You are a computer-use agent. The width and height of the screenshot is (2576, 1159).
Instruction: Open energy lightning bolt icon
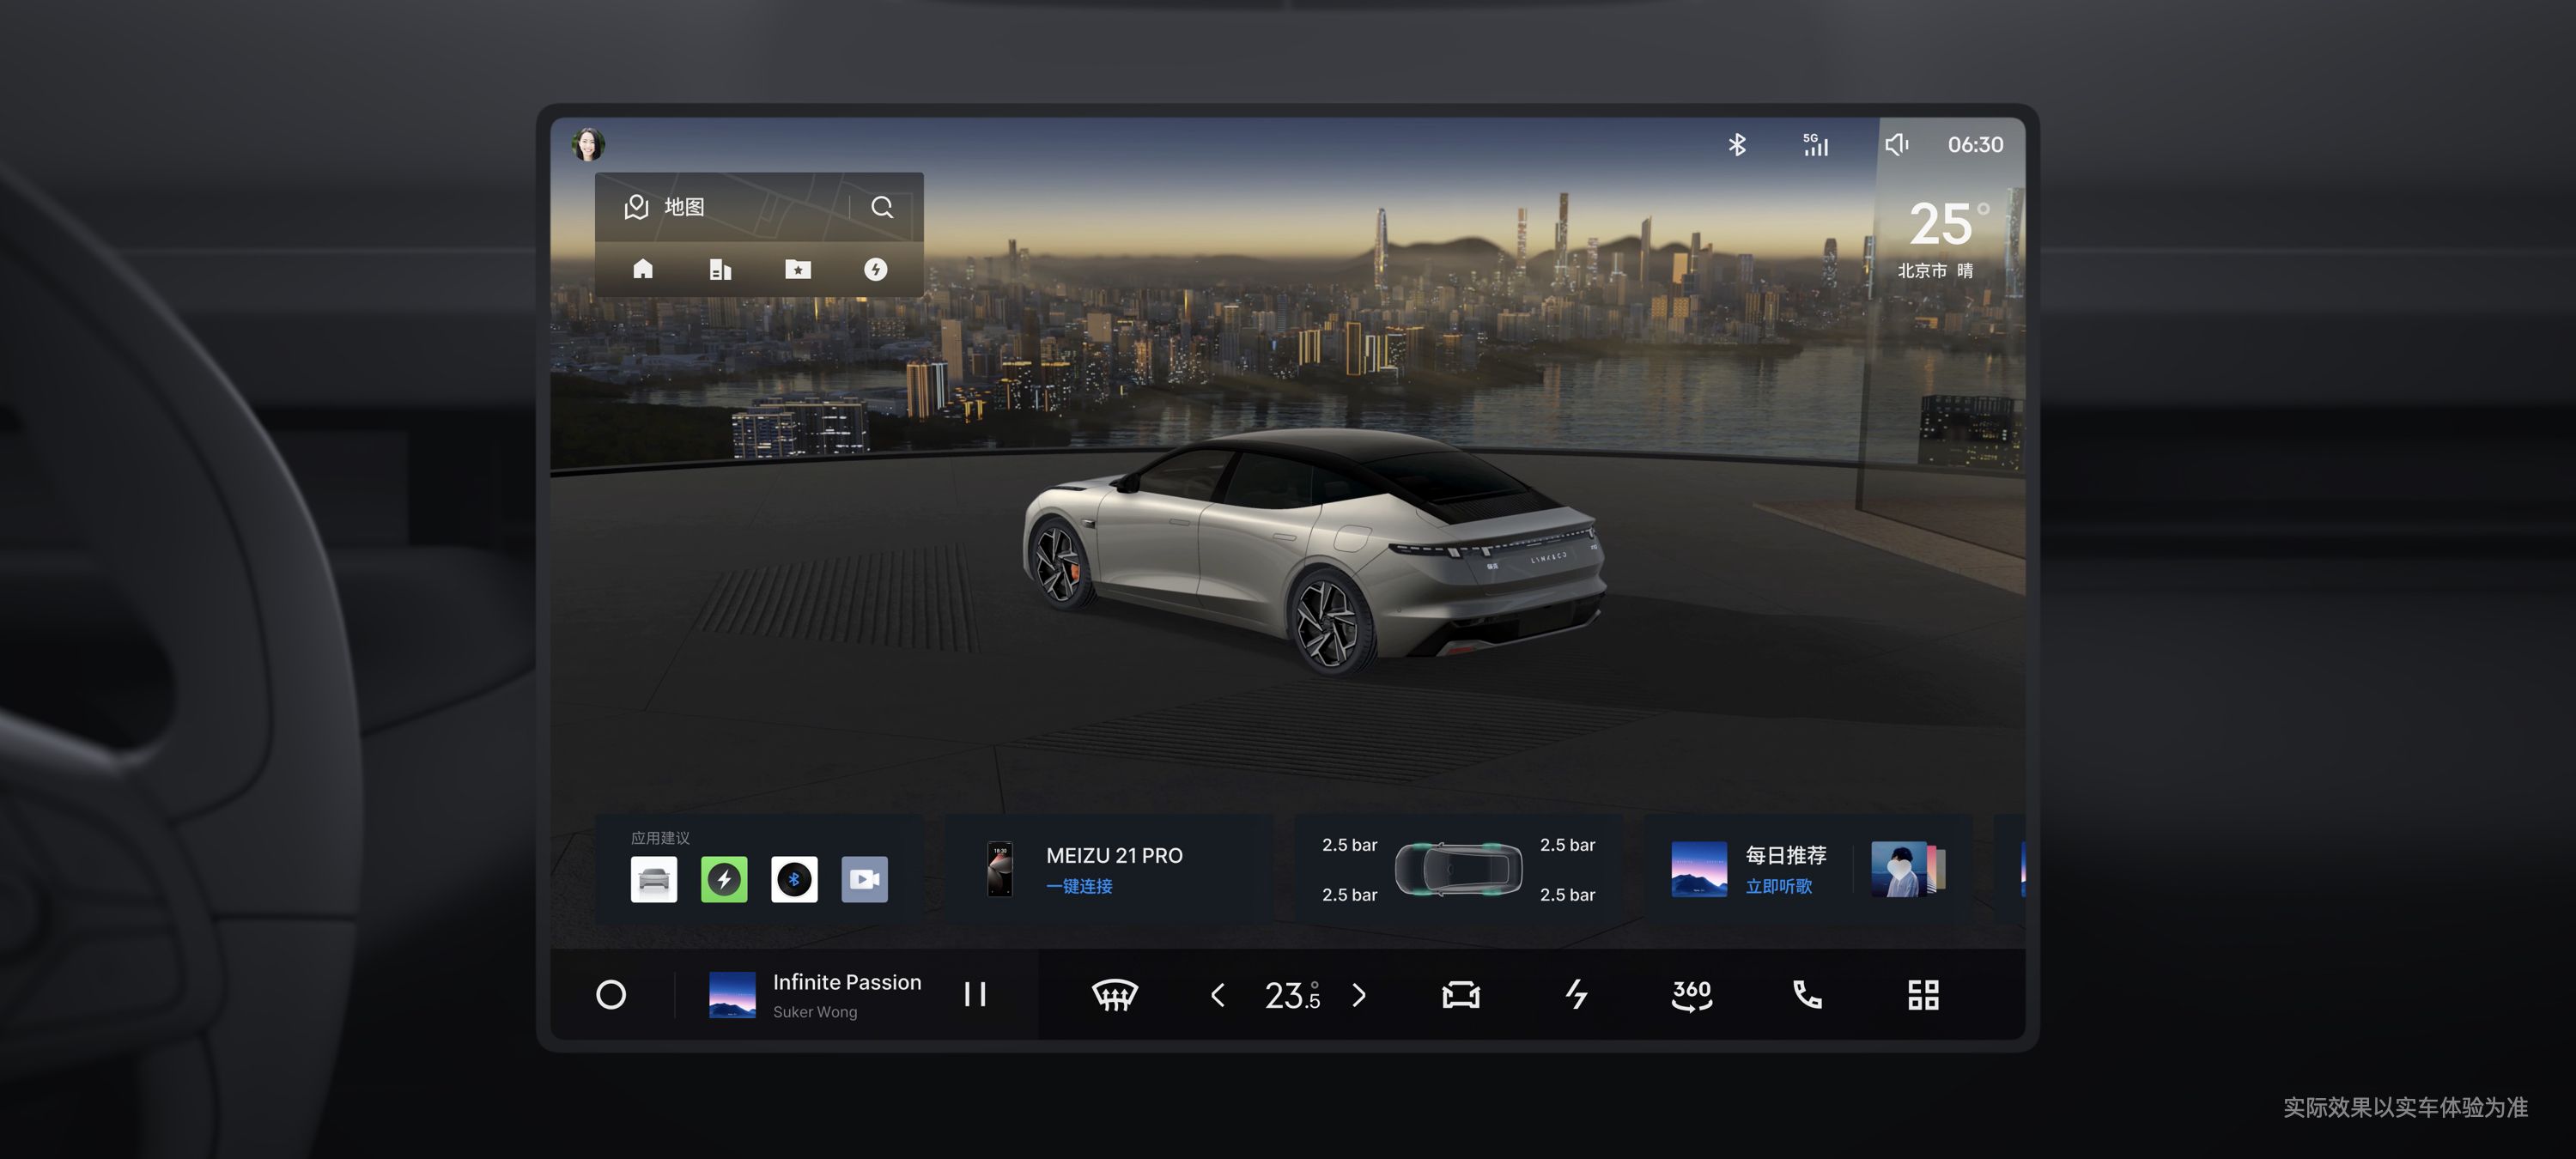tap(1576, 995)
